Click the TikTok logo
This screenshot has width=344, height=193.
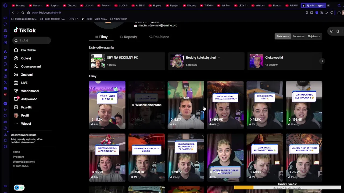pyautogui.click(x=25, y=30)
